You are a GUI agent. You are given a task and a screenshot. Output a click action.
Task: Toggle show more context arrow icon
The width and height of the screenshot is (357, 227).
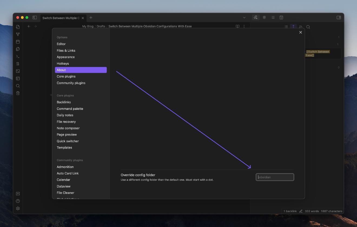(x=293, y=26)
